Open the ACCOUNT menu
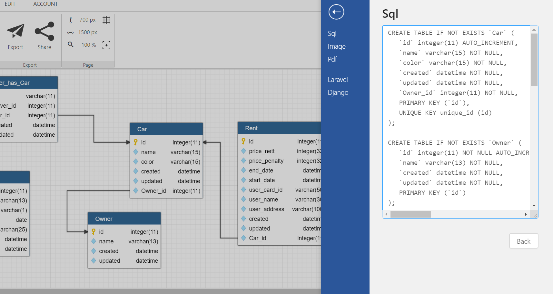This screenshot has width=553, height=294. click(x=45, y=4)
